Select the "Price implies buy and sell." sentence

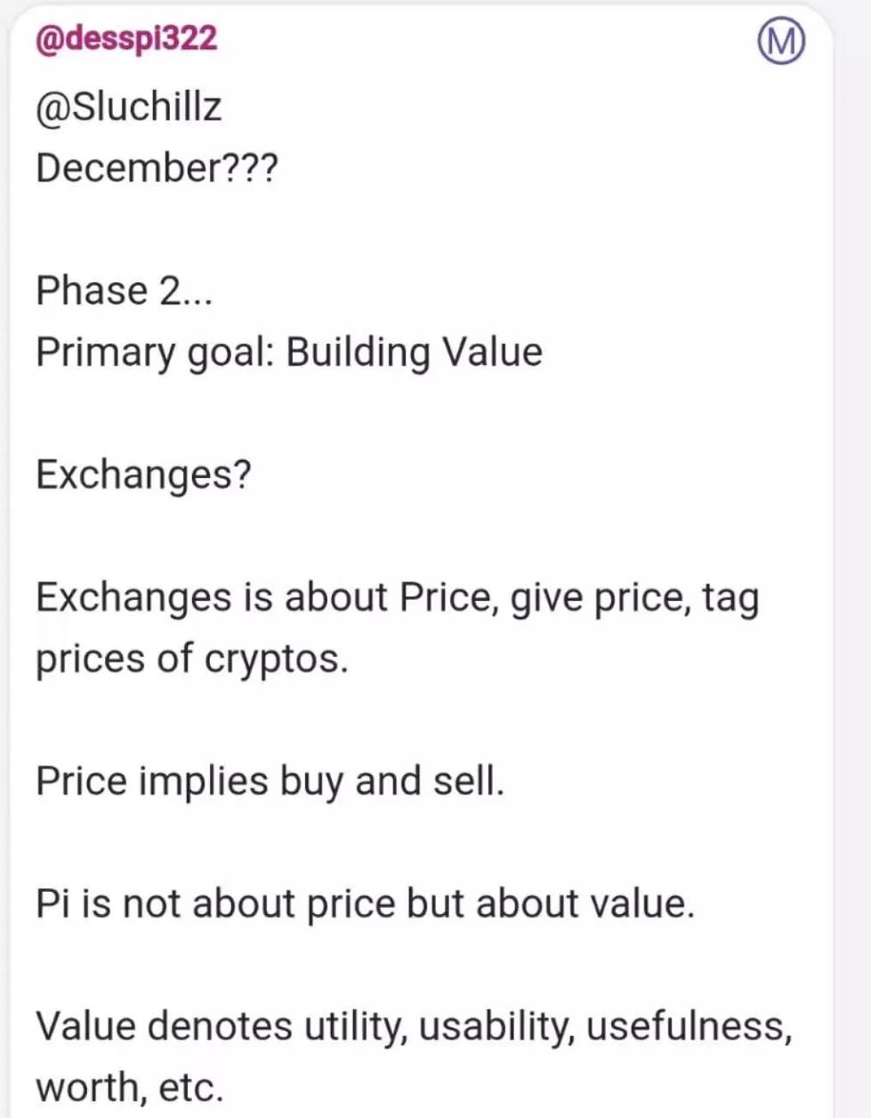pos(270,782)
